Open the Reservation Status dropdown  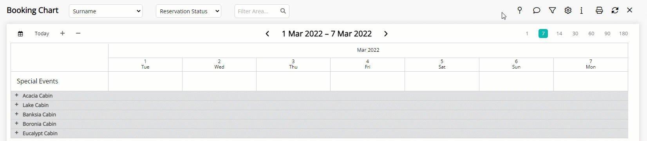(x=188, y=11)
